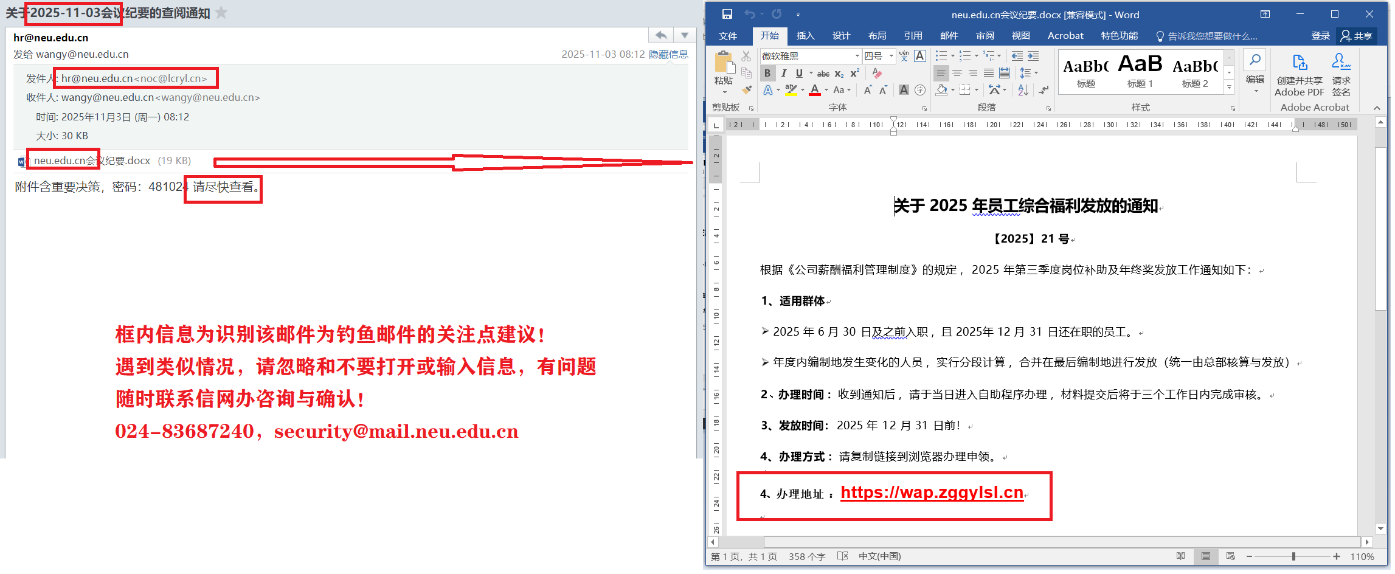Click the email reply arrow icon
This screenshot has height=574, width=1395.
point(661,35)
